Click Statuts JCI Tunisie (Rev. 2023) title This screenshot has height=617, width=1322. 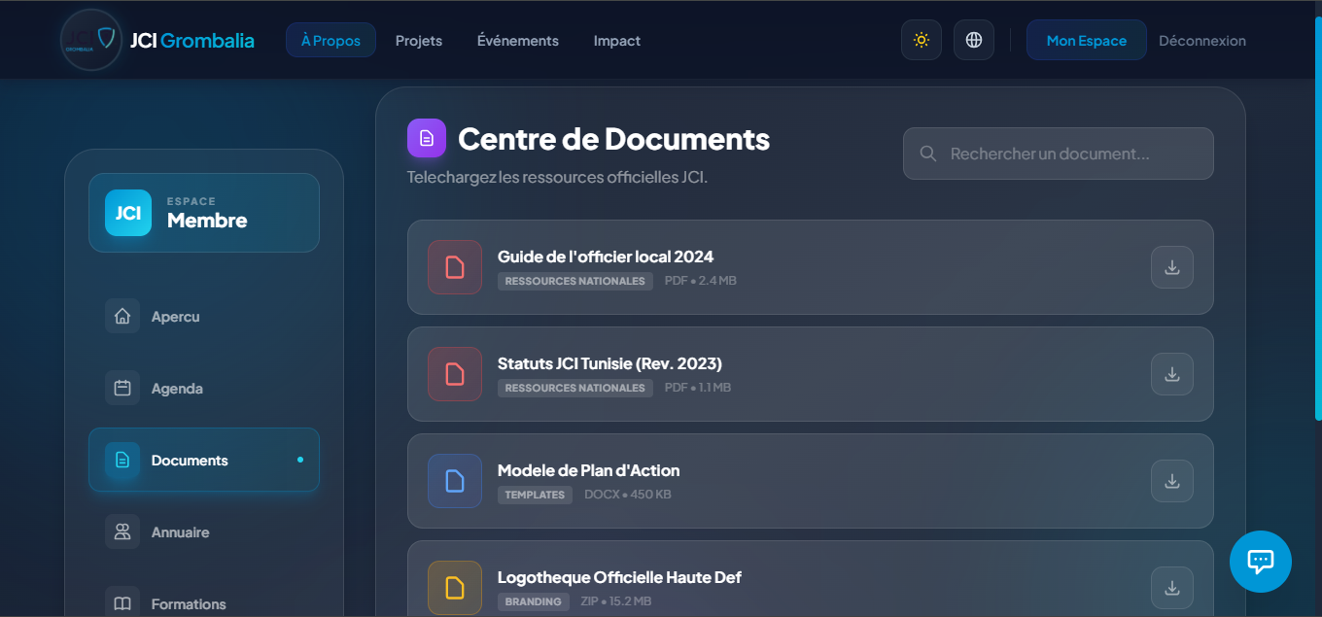[609, 364]
